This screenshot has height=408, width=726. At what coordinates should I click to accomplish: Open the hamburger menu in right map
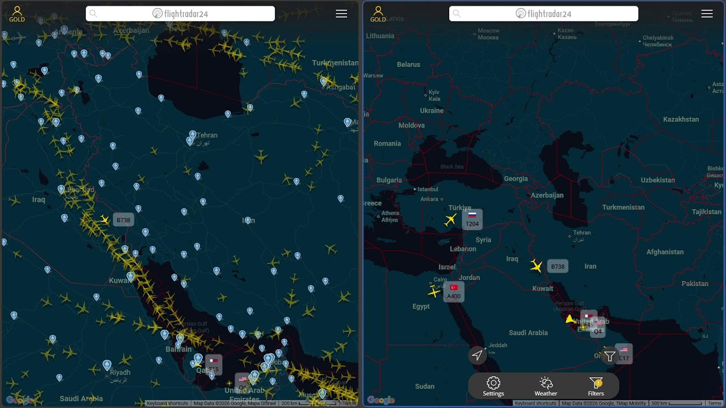pyautogui.click(x=707, y=14)
